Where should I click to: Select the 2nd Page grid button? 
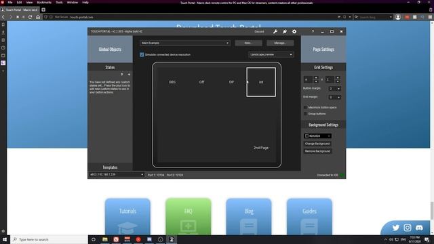point(261,148)
